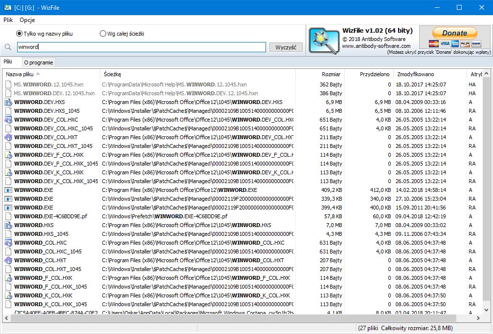Switch to the 'O programie' tab
Viewport: 493px width, 334px height.
pyautogui.click(x=38, y=63)
